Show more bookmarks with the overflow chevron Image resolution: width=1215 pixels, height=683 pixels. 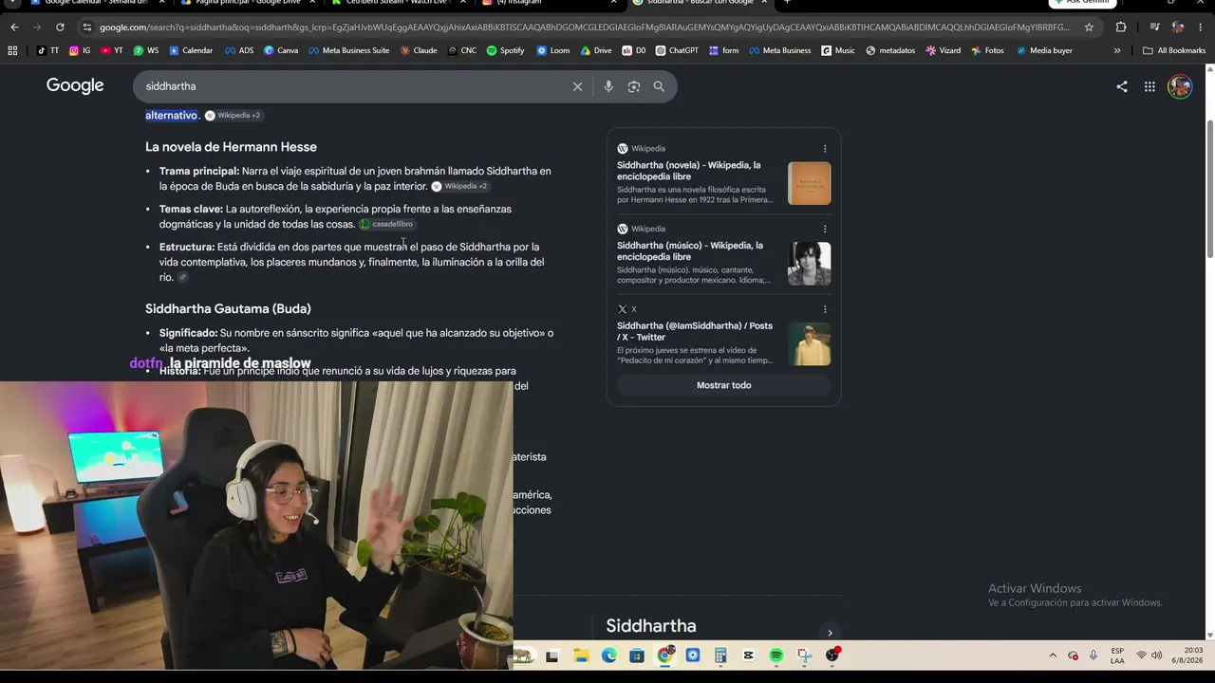point(1117,50)
